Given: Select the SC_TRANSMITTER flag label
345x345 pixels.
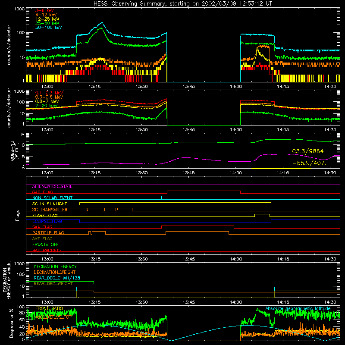Looking at the screenshot, I should pyautogui.click(x=50, y=210).
